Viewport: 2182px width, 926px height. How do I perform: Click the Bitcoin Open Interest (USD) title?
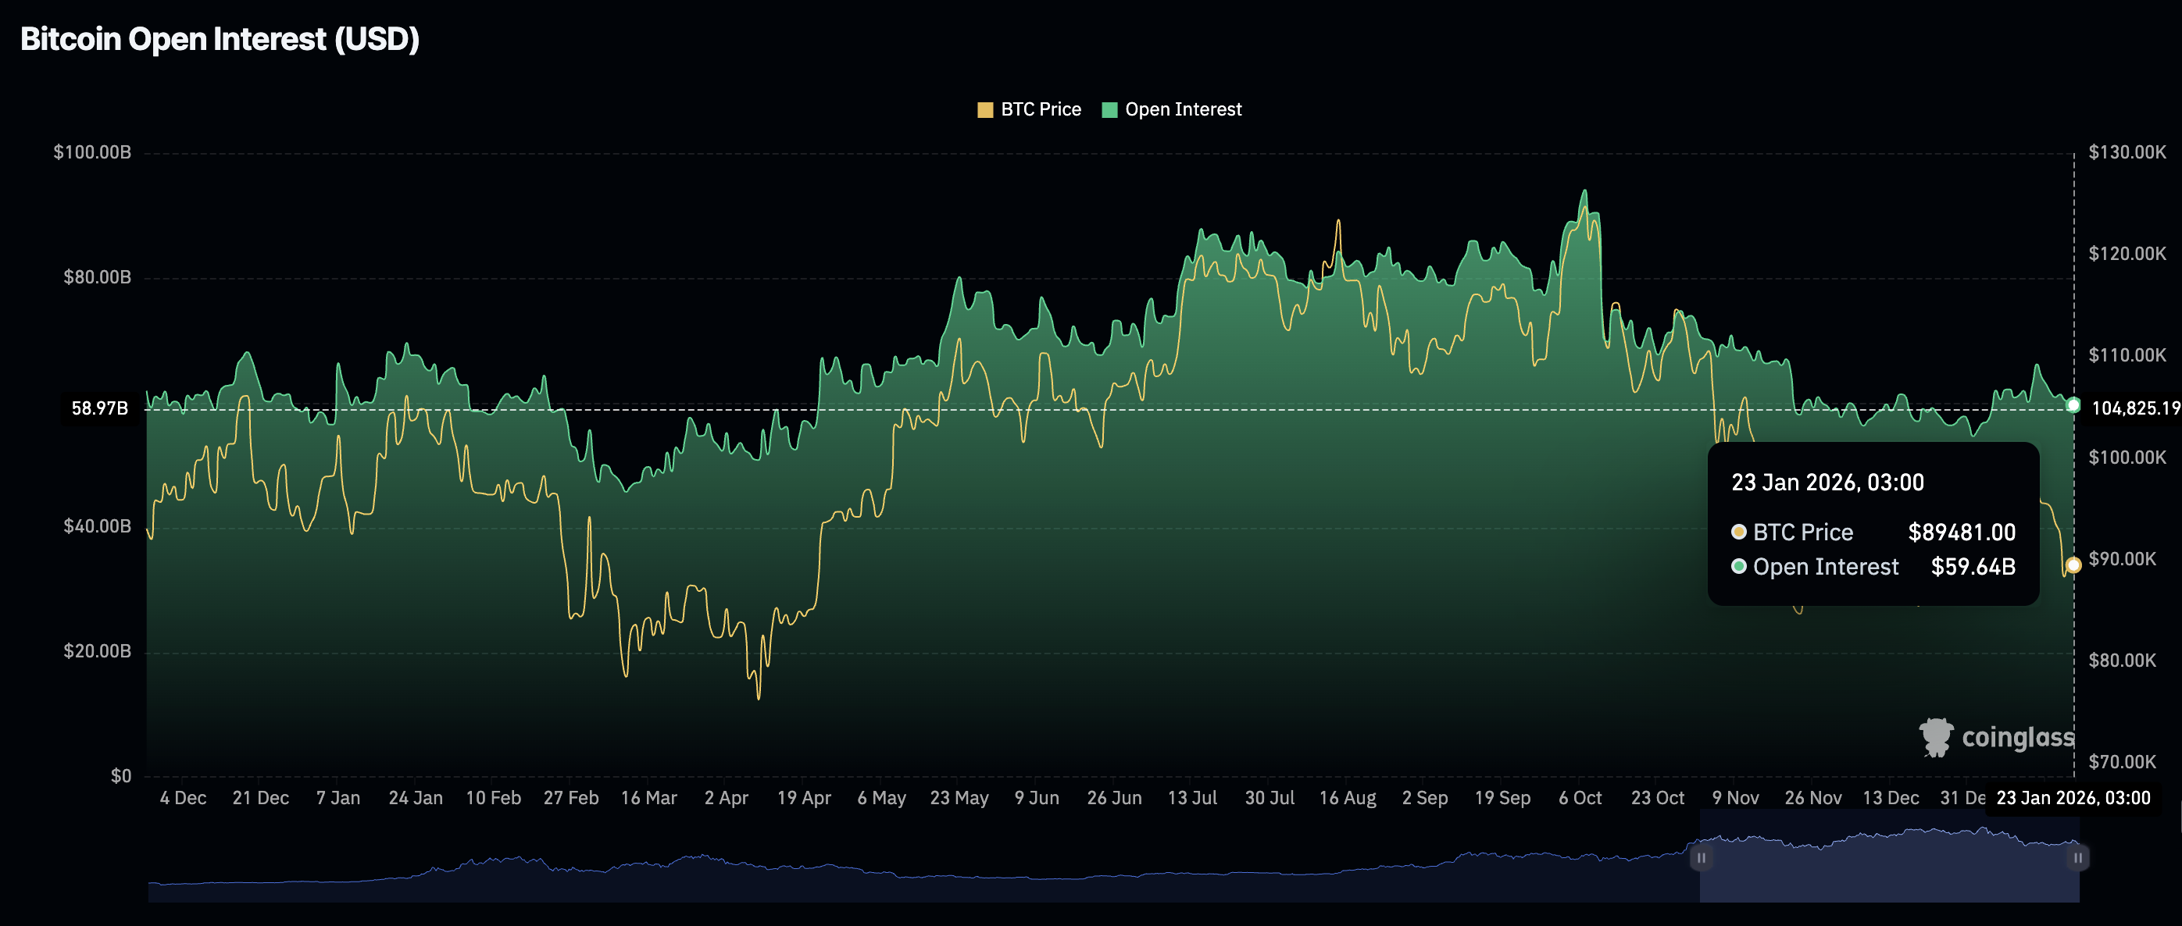(x=220, y=39)
